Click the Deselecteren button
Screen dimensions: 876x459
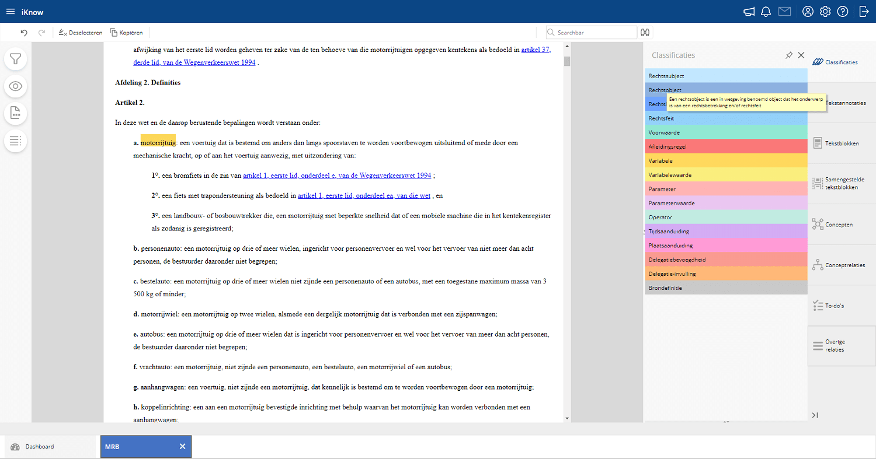pos(81,33)
